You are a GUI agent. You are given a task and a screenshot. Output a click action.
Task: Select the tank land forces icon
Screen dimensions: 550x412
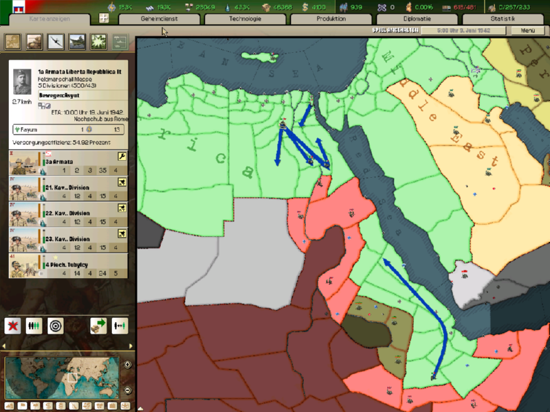(x=34, y=42)
